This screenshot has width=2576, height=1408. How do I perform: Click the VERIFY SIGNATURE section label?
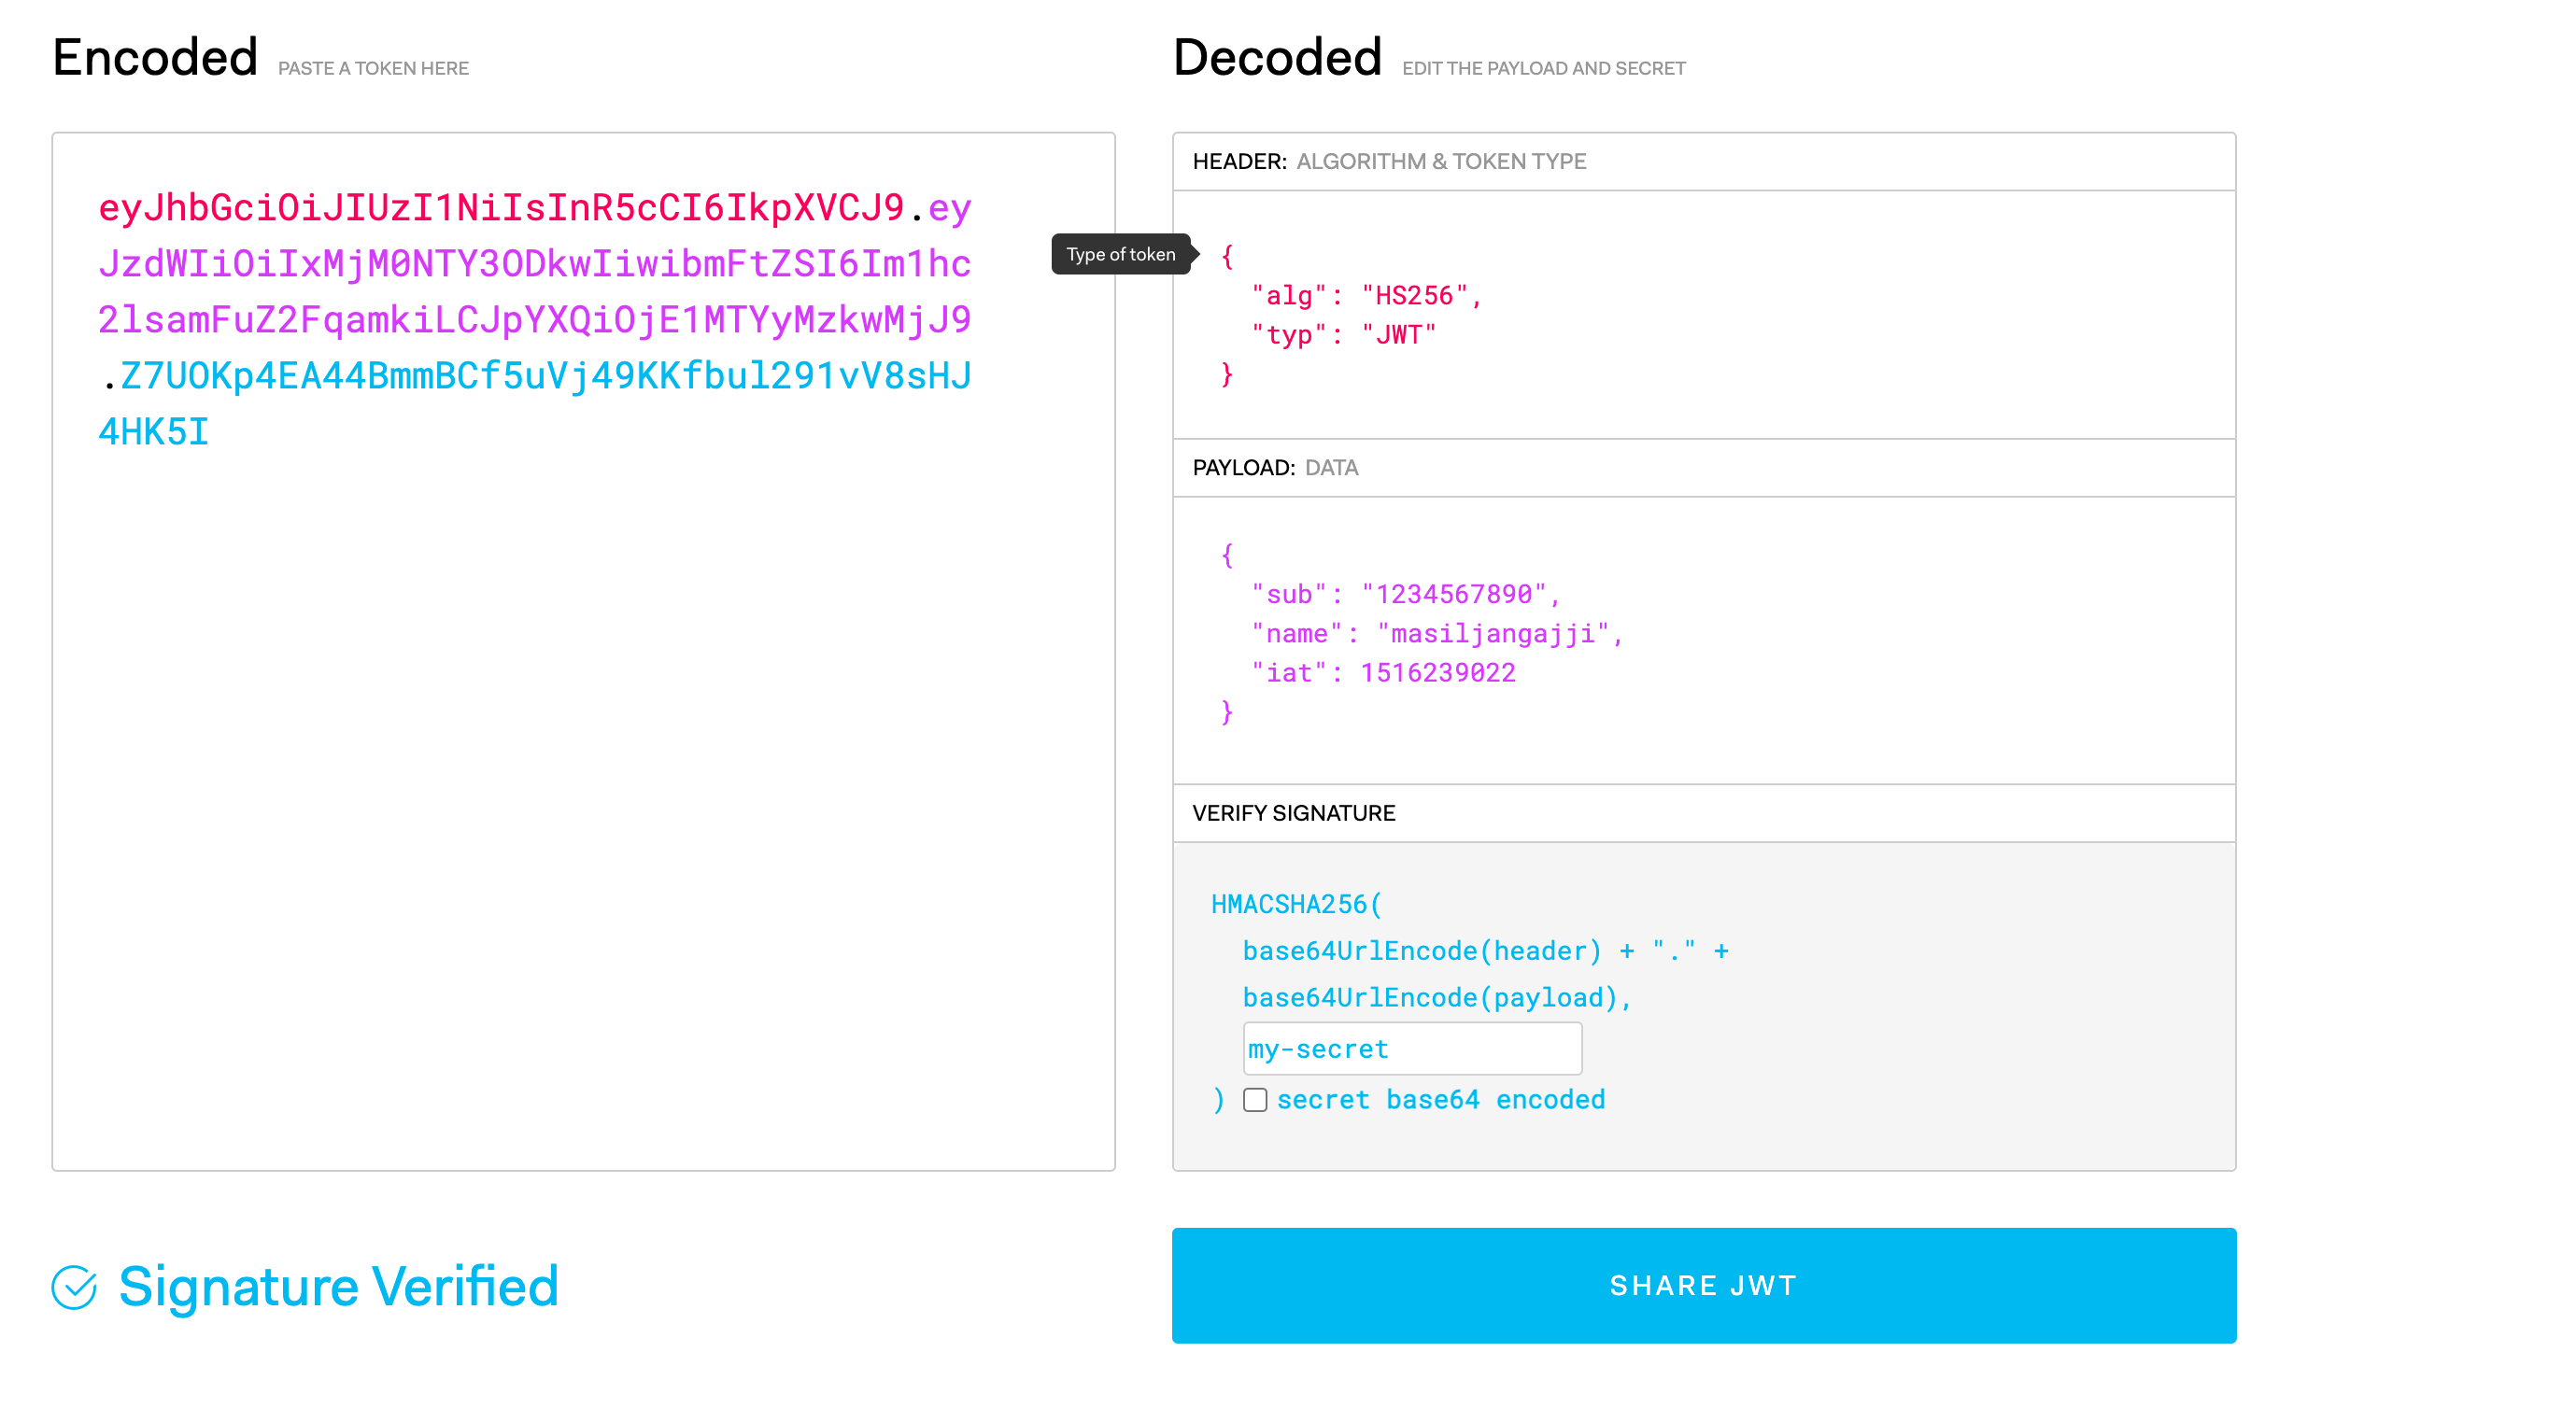pyautogui.click(x=1293, y=812)
